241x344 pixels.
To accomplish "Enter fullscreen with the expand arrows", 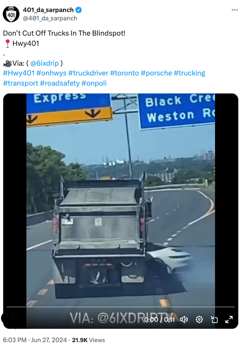I will (x=229, y=319).
